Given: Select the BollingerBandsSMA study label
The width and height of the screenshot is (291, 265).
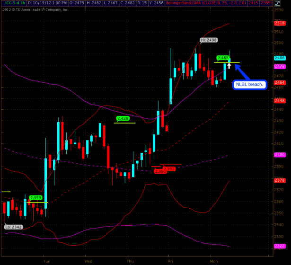Looking at the screenshot, I should pos(194,3).
